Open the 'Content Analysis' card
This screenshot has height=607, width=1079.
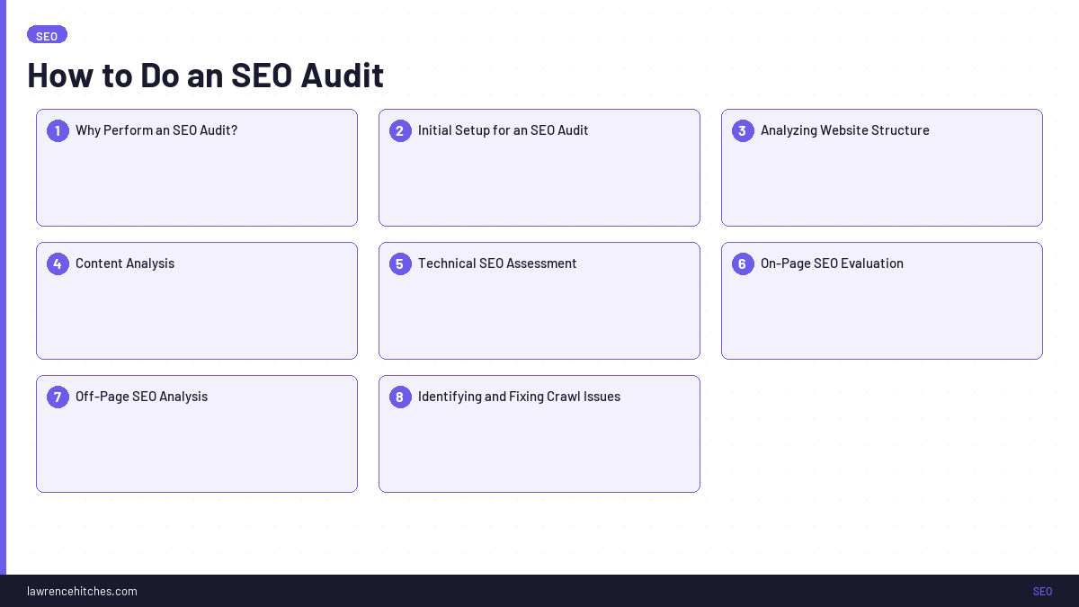point(196,300)
